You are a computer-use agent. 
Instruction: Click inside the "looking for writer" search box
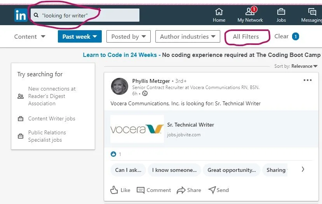click(x=85, y=15)
